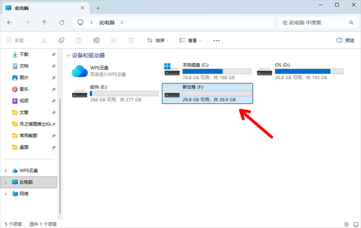Open the 查看 view dropdown
361x228 pixels.
[x=190, y=40]
